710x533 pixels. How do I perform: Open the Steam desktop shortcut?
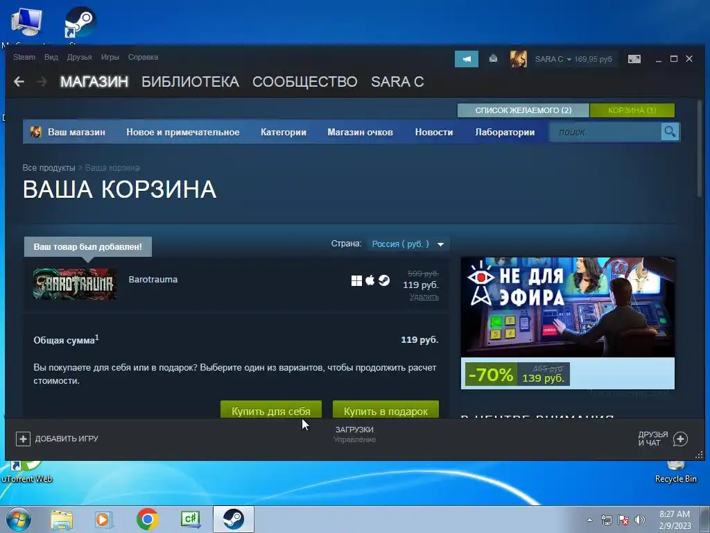[x=80, y=22]
